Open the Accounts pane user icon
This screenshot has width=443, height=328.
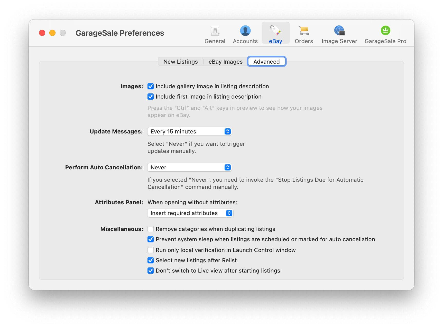[x=245, y=31]
